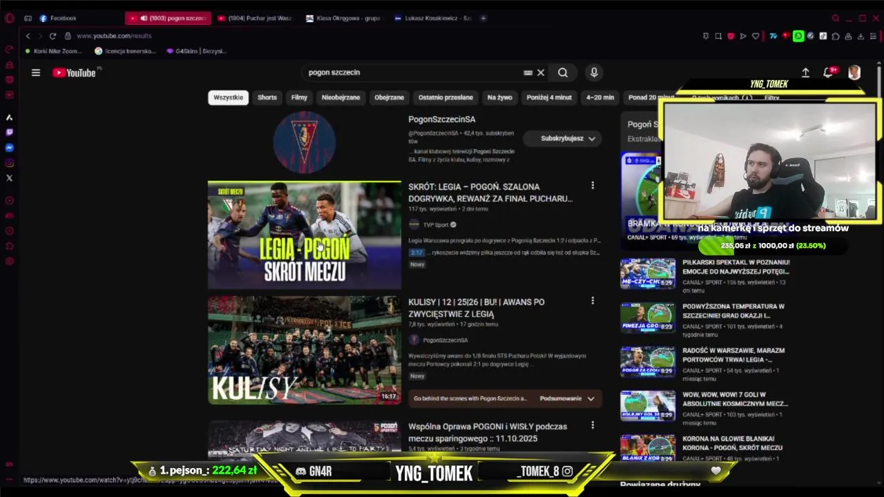
Task: Open the Opera easy setup sliders icon
Action: [x=873, y=36]
